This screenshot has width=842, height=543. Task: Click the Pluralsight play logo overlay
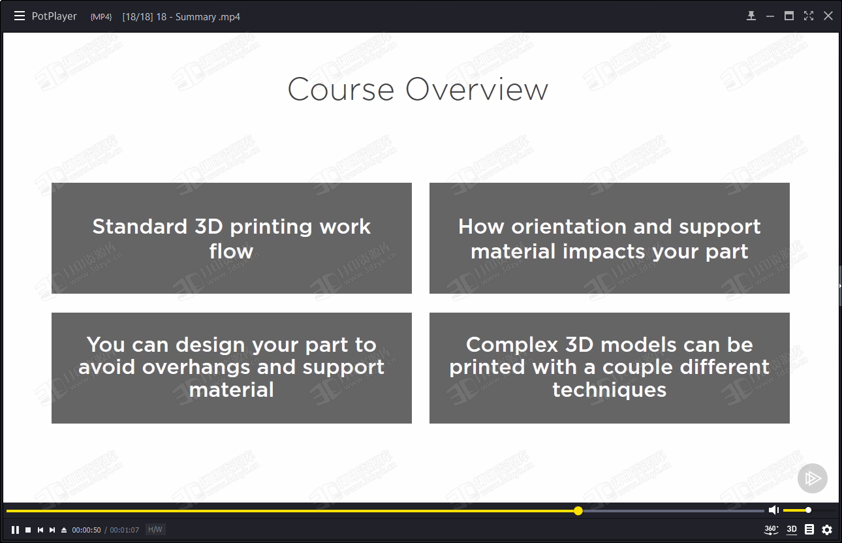point(813,478)
